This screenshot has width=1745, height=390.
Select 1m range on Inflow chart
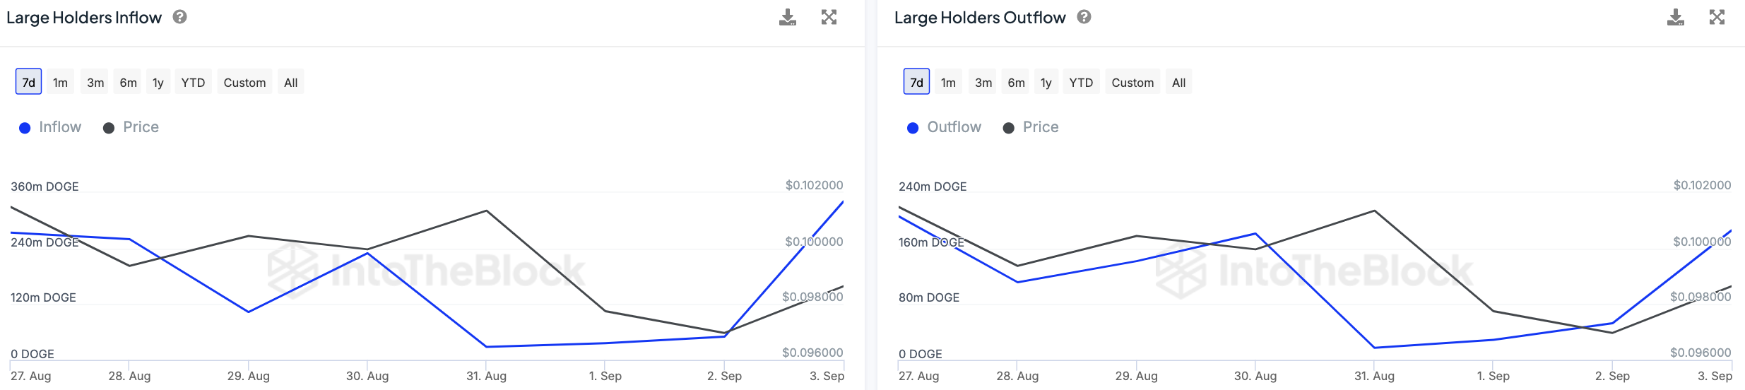[x=61, y=83]
